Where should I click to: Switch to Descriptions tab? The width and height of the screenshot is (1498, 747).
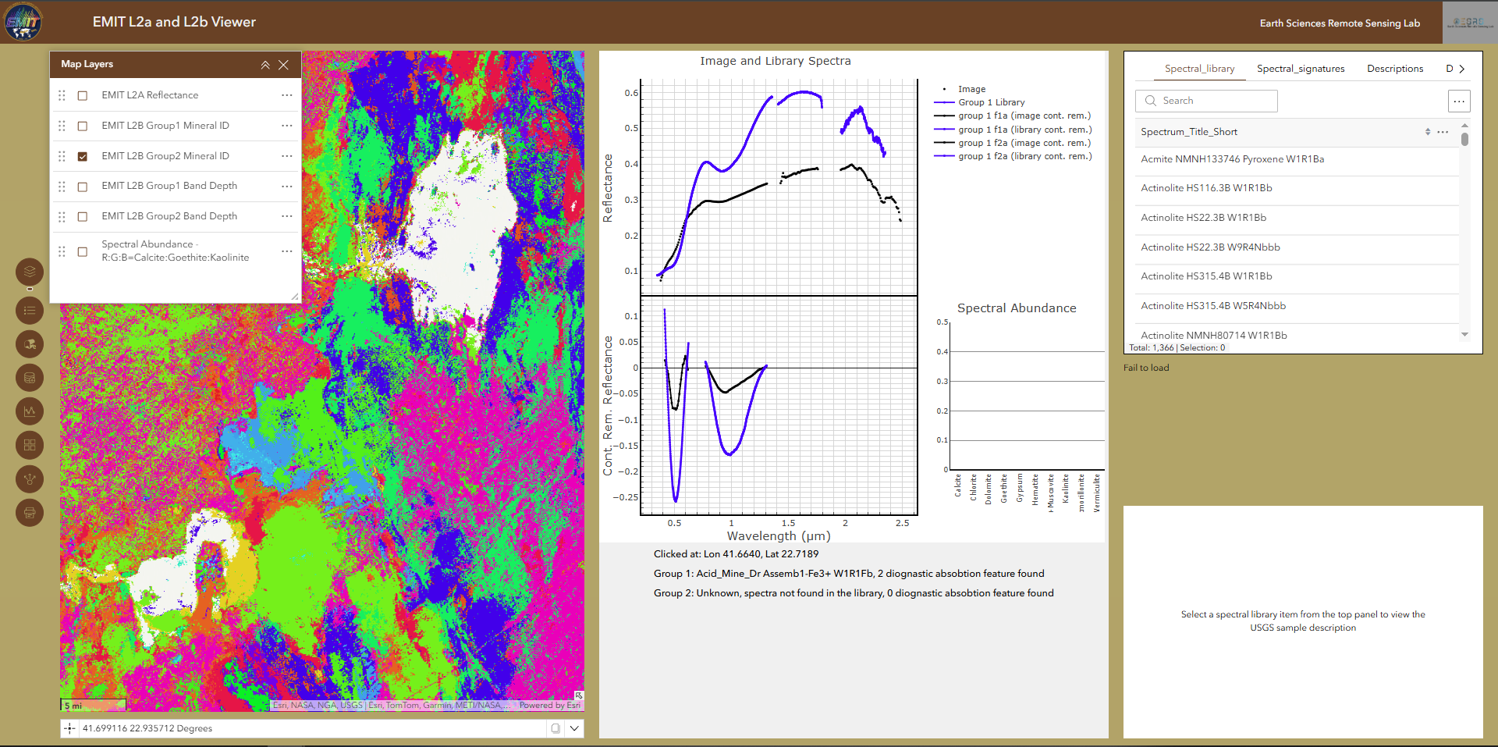(1395, 69)
